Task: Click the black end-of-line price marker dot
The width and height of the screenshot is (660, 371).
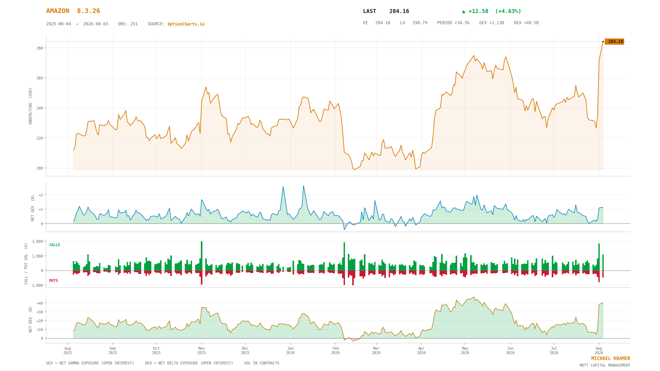Action: pos(603,41)
